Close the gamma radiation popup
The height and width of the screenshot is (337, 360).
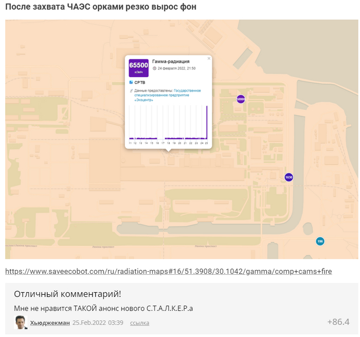209,59
